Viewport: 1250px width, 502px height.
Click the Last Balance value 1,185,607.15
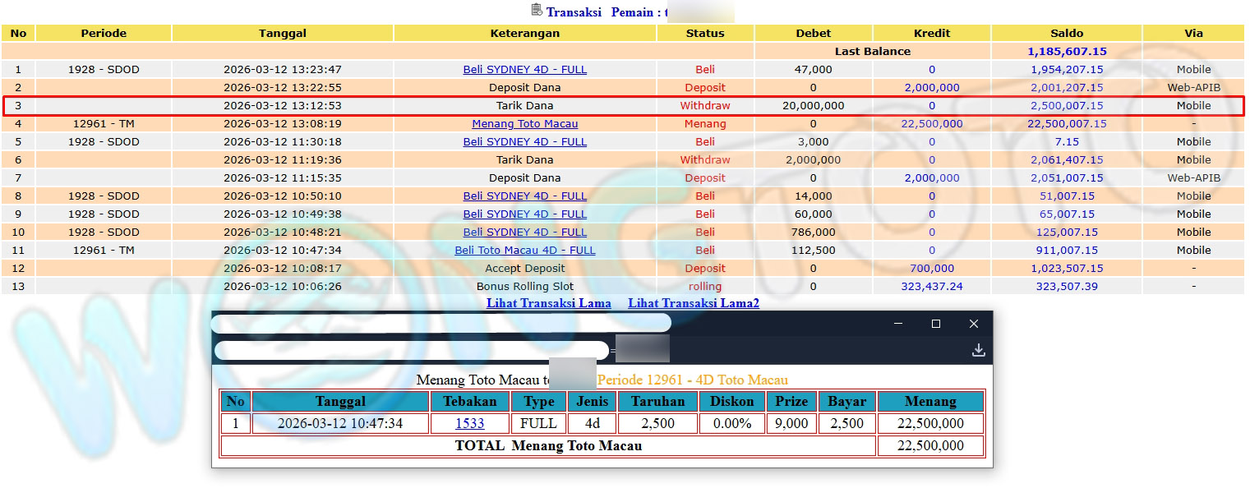tap(1066, 52)
